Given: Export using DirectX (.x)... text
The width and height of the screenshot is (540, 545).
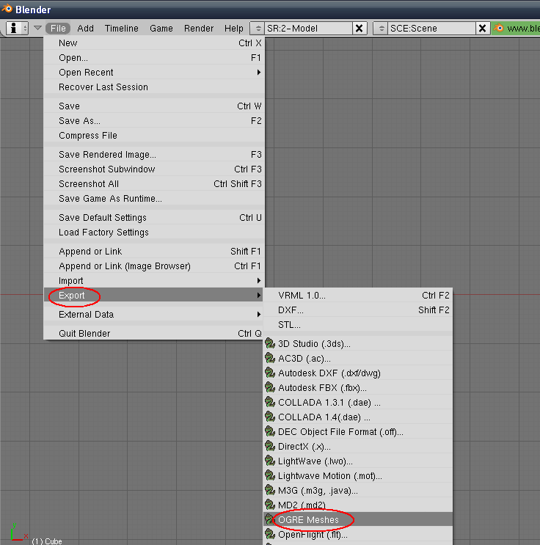Looking at the screenshot, I should point(304,446).
